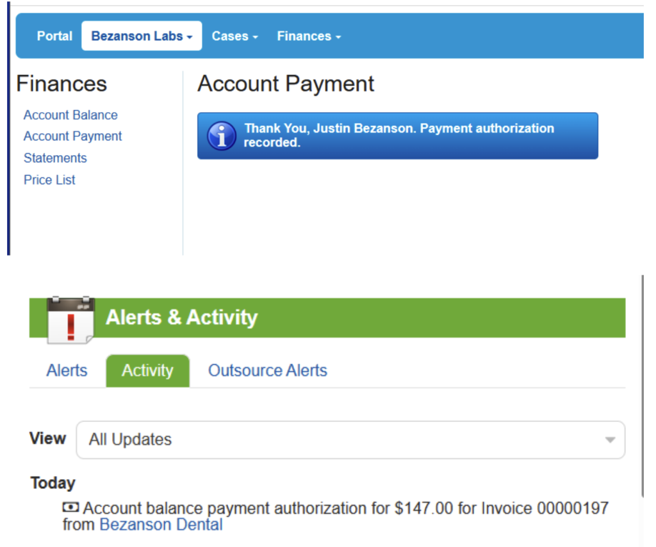This screenshot has width=656, height=547.
Task: Expand the Cases menu
Action: [x=234, y=36]
